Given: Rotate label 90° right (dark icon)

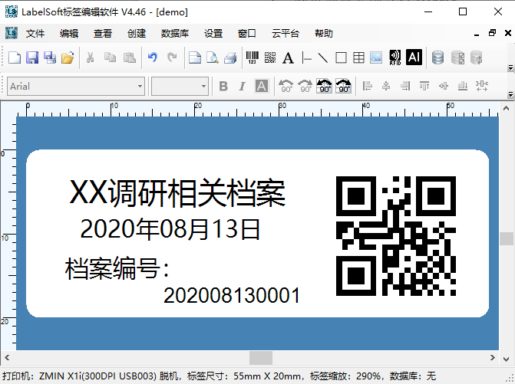Looking at the screenshot, I should pyautogui.click(x=343, y=86).
